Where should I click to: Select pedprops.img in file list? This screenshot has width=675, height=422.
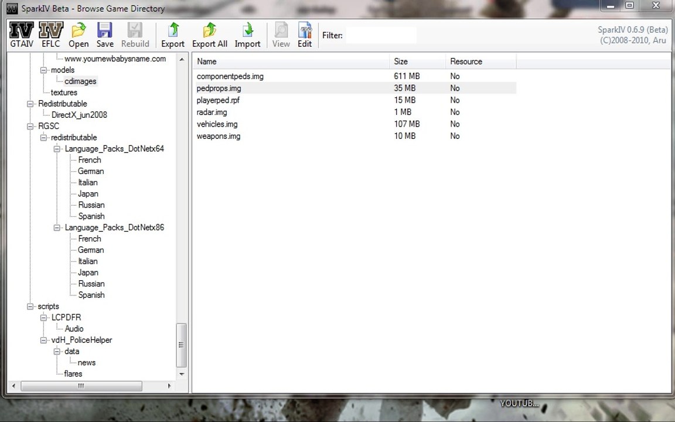pyautogui.click(x=219, y=89)
